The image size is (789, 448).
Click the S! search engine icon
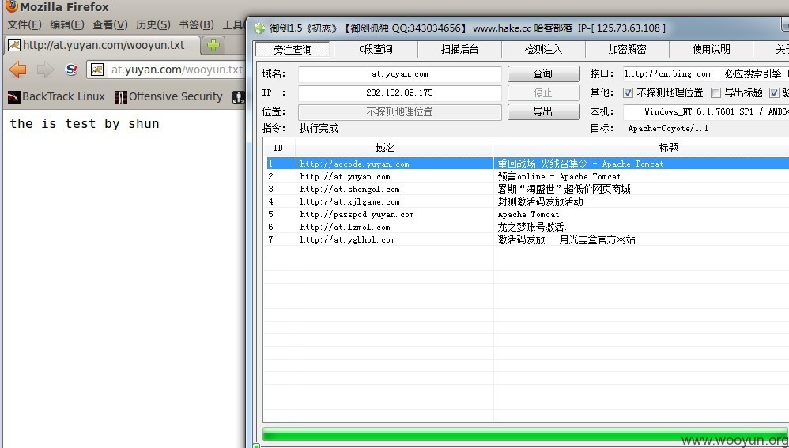click(x=72, y=70)
